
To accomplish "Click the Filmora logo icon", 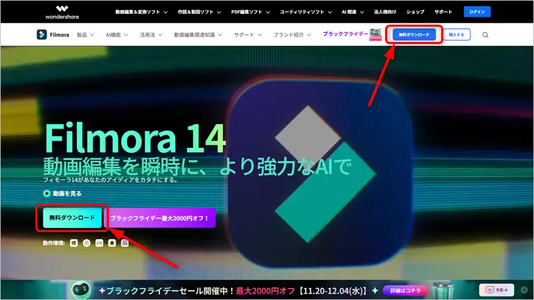I will tap(42, 35).
